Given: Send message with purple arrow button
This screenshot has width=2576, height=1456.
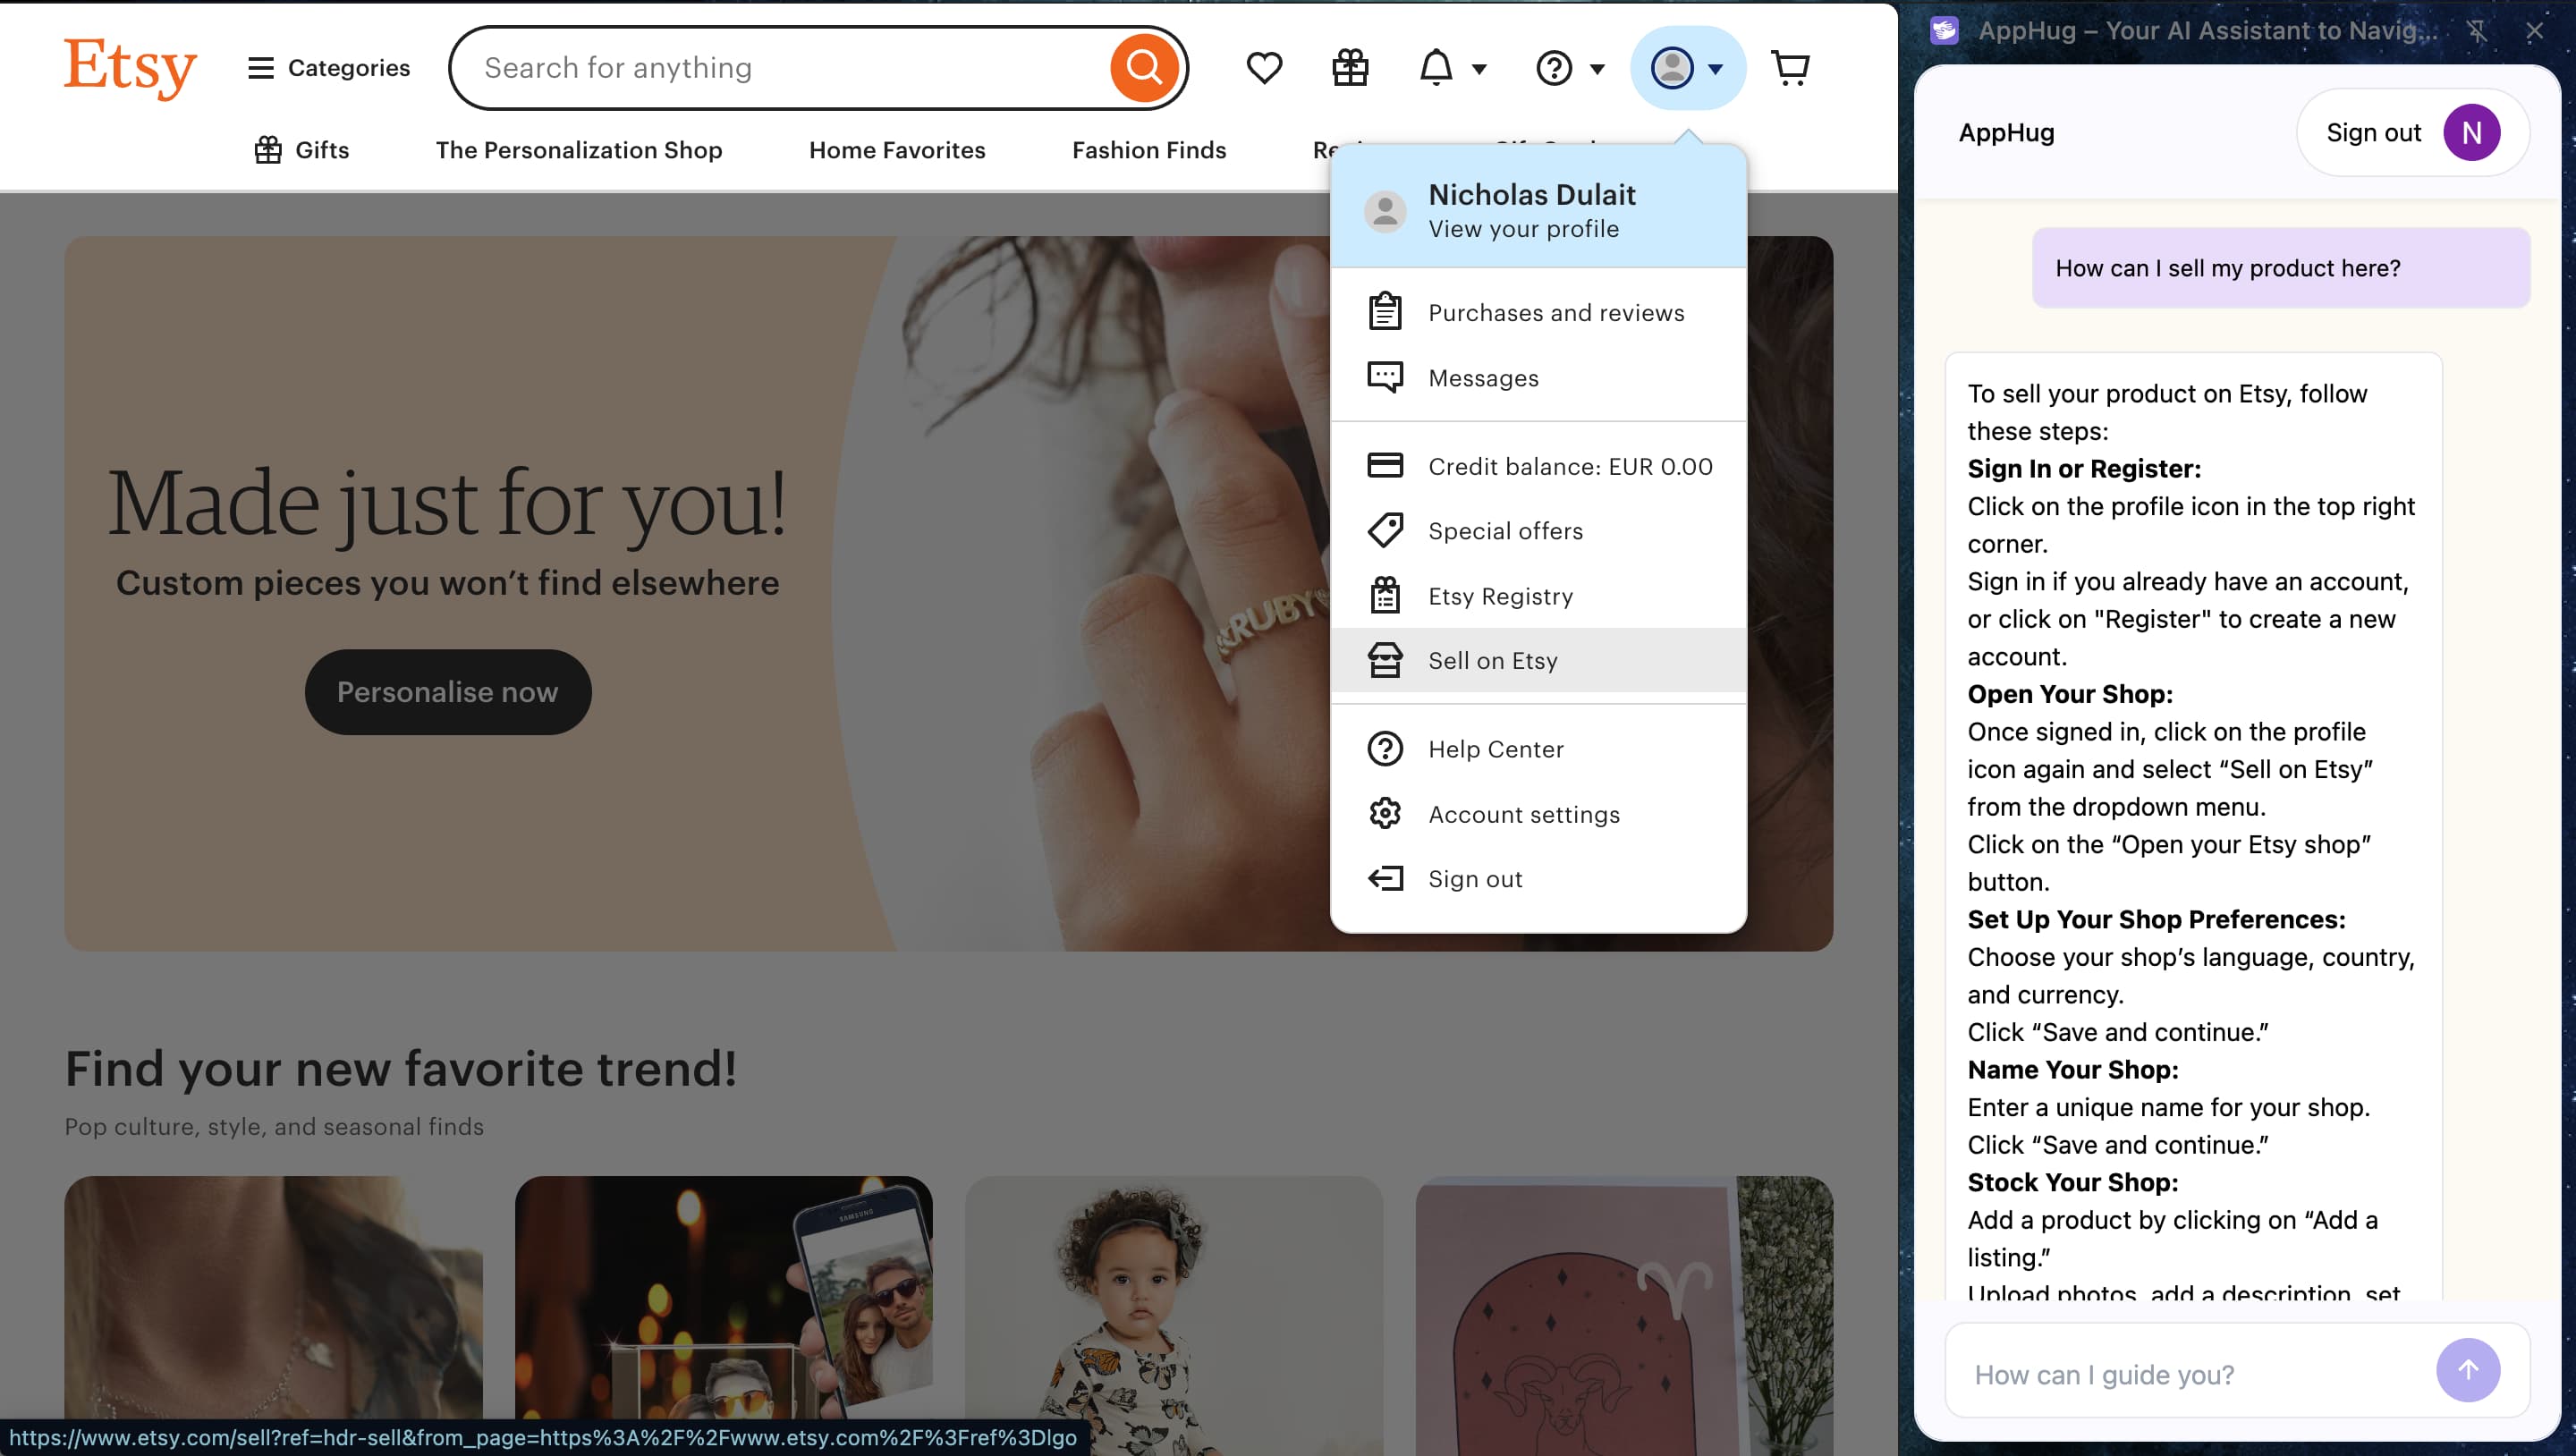Looking at the screenshot, I should (x=2468, y=1370).
